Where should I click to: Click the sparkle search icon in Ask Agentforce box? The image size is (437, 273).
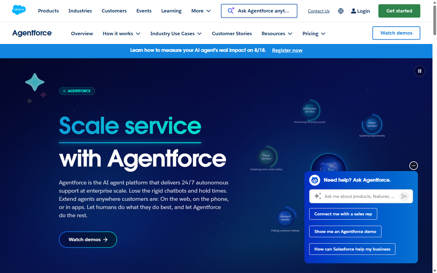(231, 11)
